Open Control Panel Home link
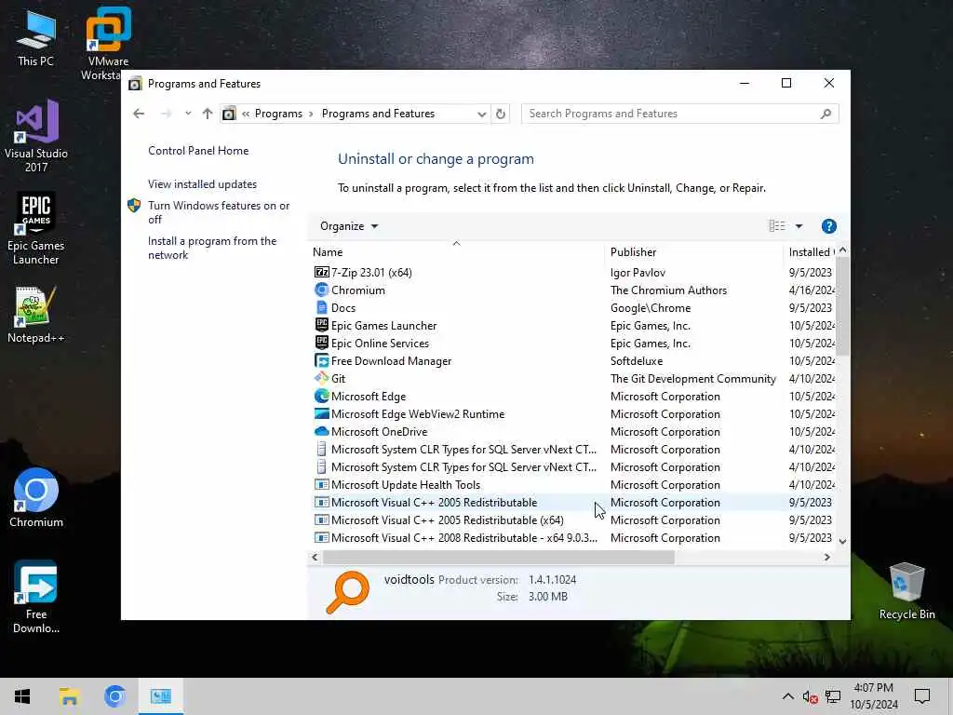The height and width of the screenshot is (715, 953). (198, 151)
